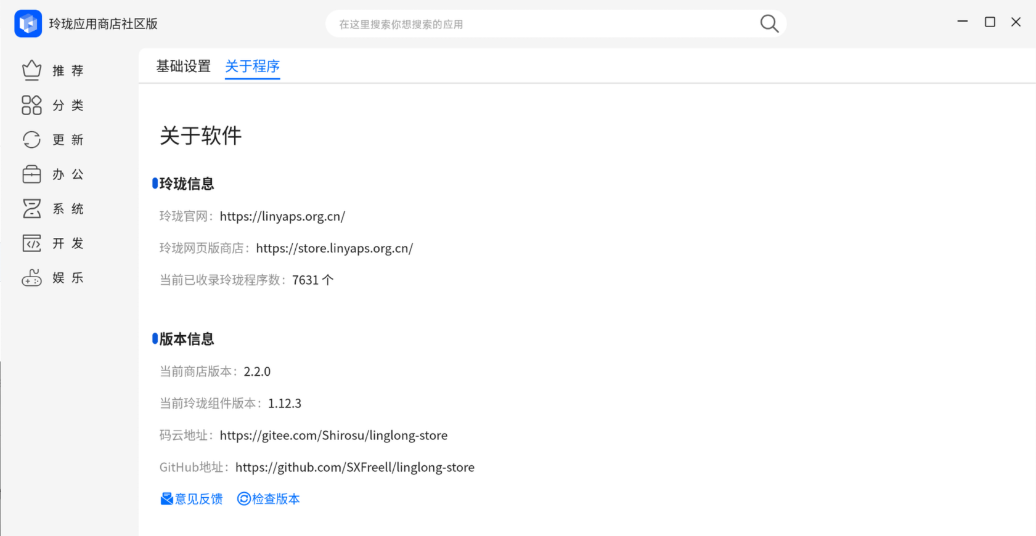Open the 分类 grid icon in sidebar
The width and height of the screenshot is (1036, 536).
31,105
